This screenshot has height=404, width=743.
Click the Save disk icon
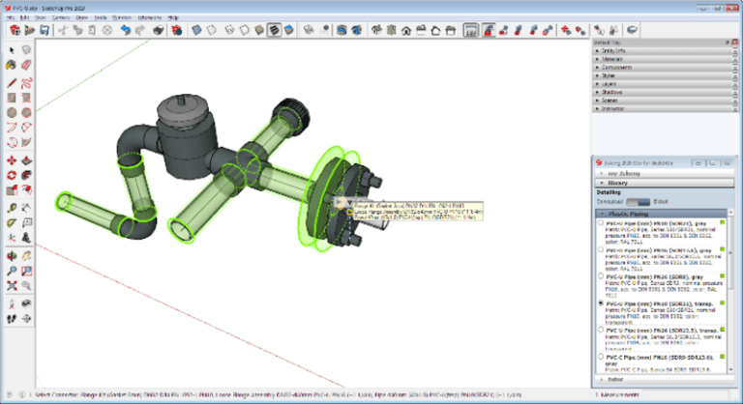(x=45, y=30)
